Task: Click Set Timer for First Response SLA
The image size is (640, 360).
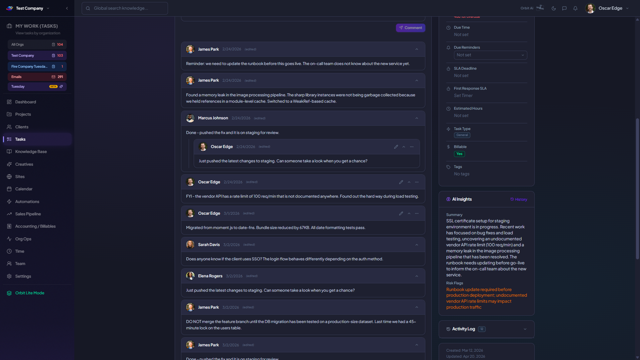Action: pos(463,96)
